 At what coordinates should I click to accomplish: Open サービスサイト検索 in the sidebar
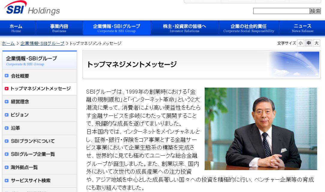39,180
